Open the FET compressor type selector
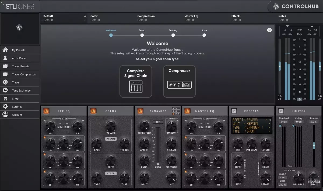323x191 pixels. (x=158, y=122)
